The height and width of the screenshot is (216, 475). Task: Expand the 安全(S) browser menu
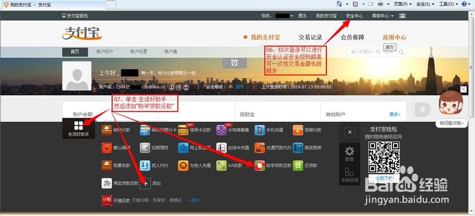pos(425,4)
